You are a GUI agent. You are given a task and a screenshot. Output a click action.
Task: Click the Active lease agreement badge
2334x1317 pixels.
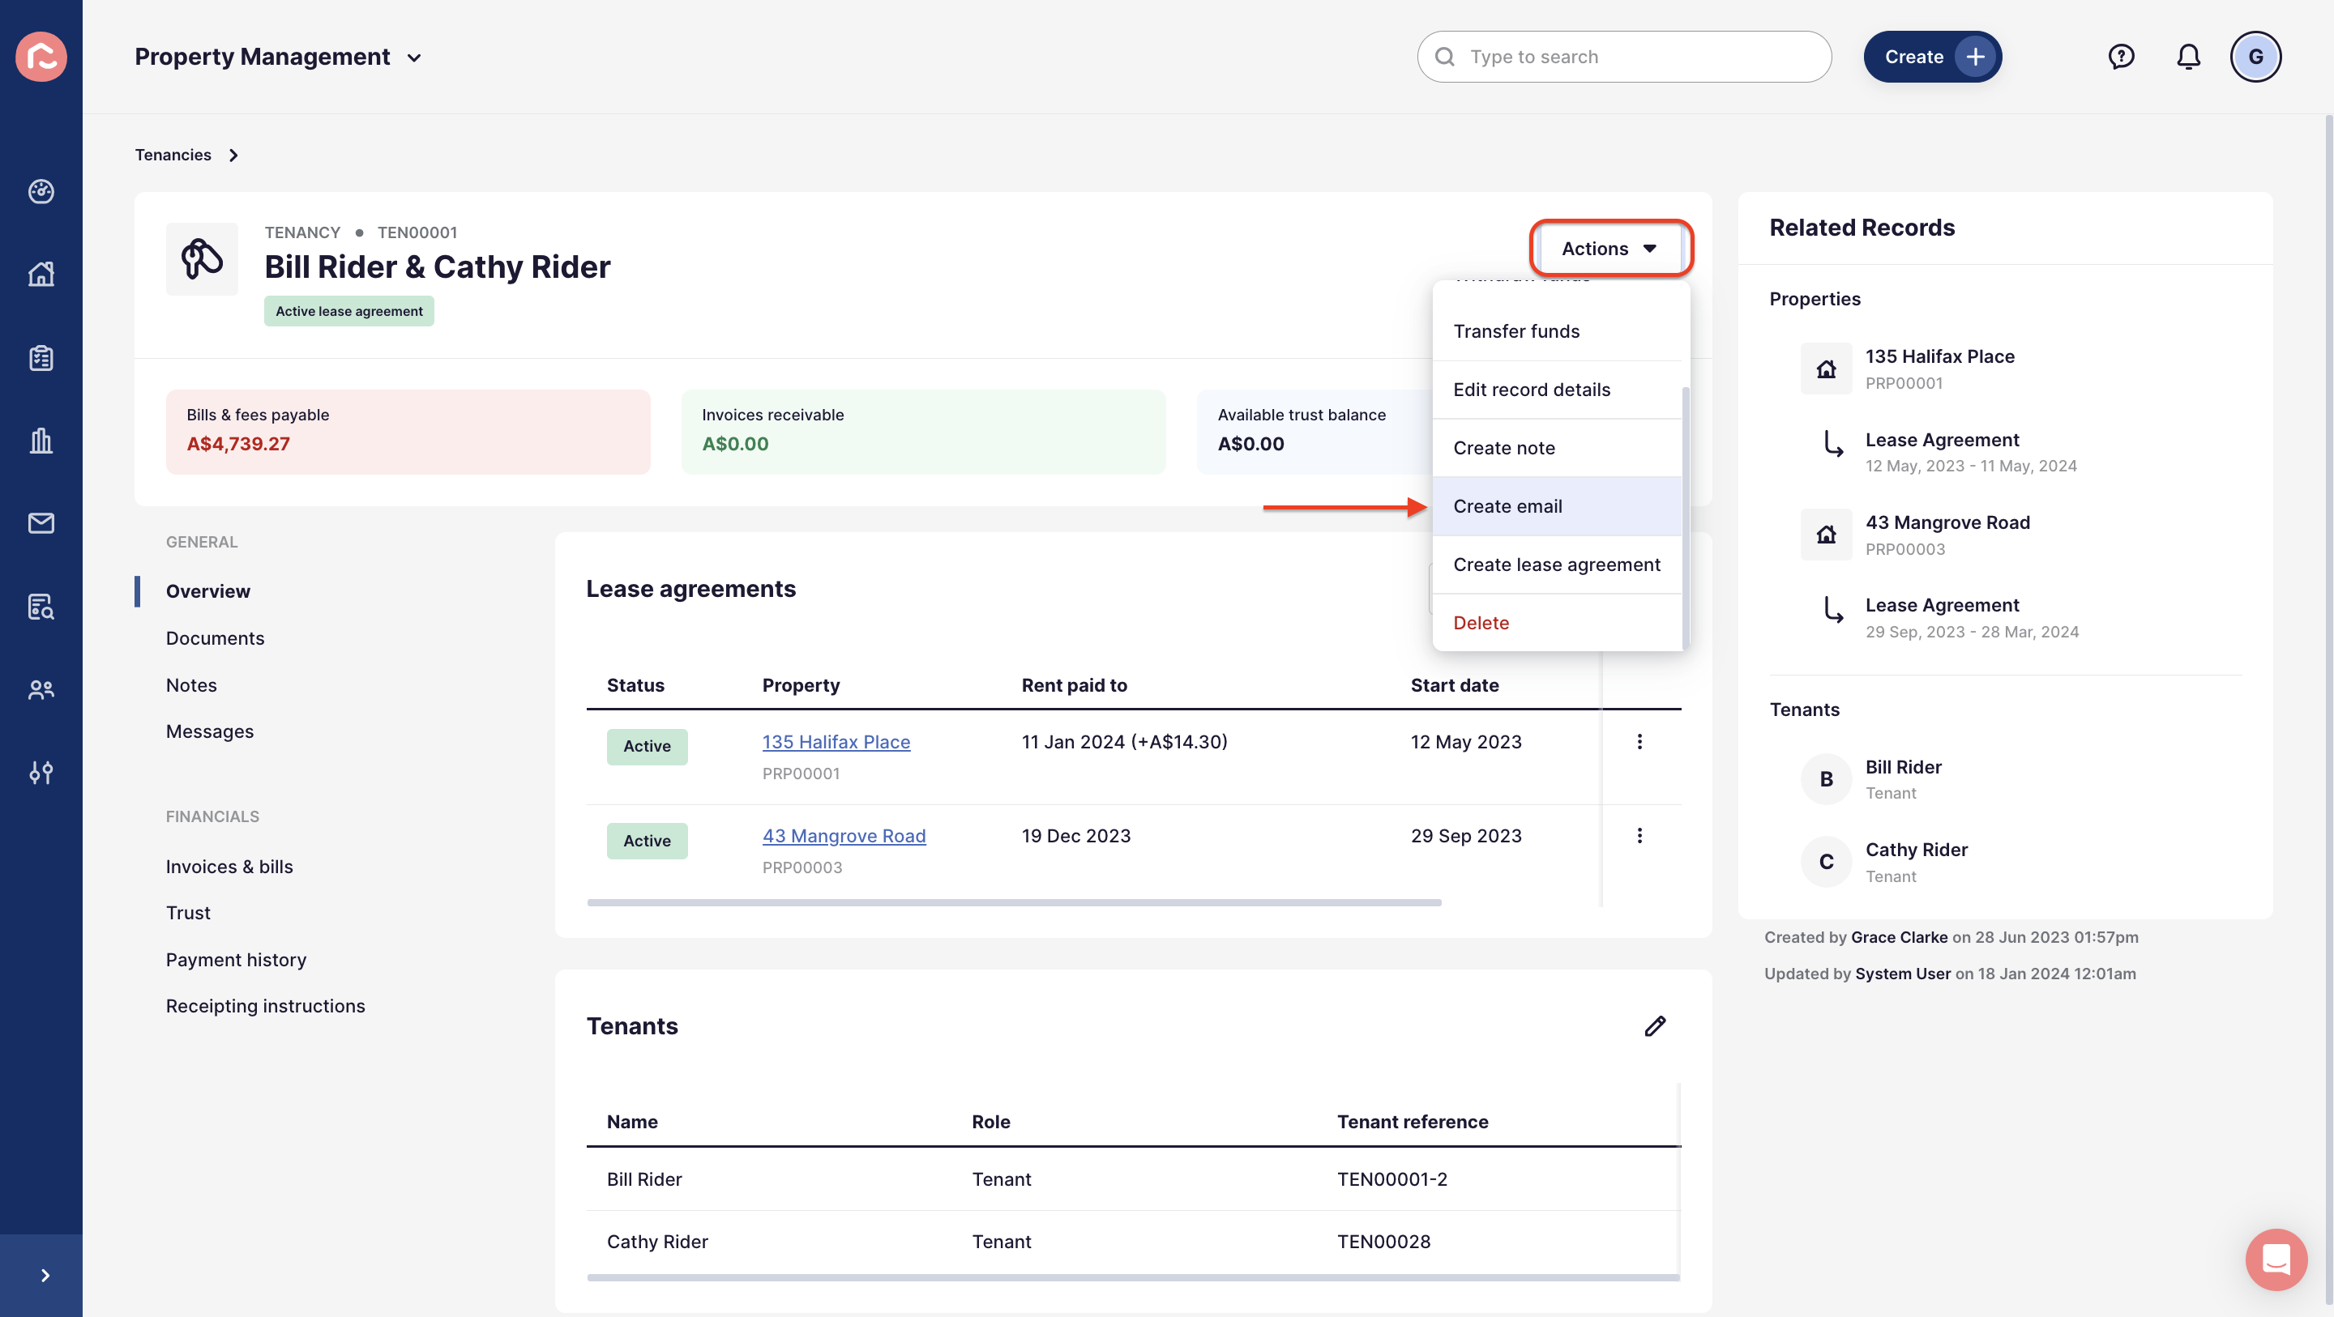click(348, 311)
